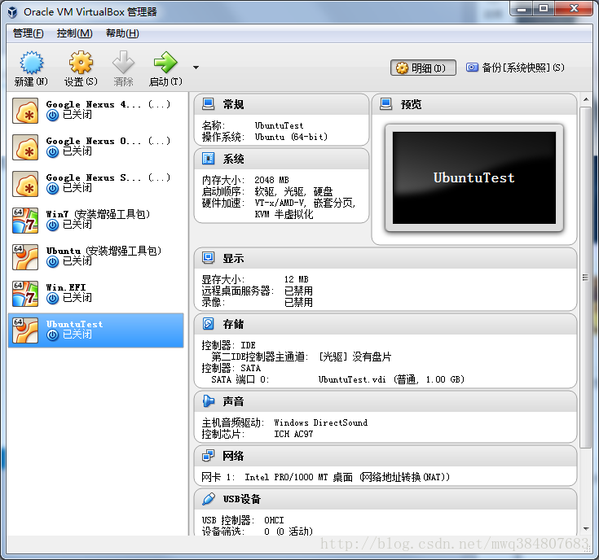Switch to Snapshots (备份[系统快照]) view
This screenshot has width=599, height=560.
pyautogui.click(x=515, y=68)
